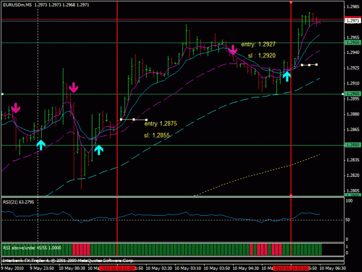The height and width of the screenshot is (272, 362).
Task: Click the RSI scale value 50
Action: (348, 220)
